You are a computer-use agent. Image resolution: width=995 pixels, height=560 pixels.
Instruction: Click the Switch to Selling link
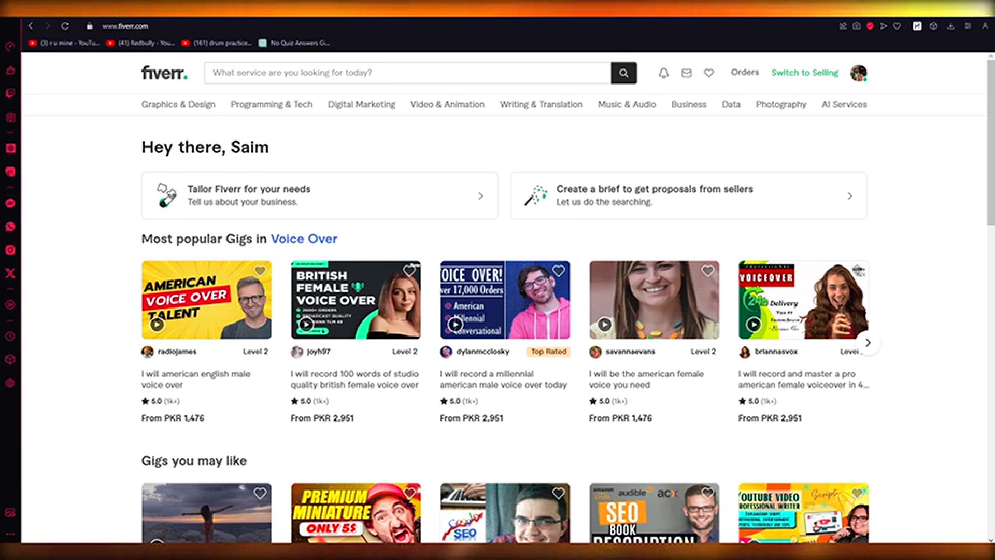tap(804, 73)
